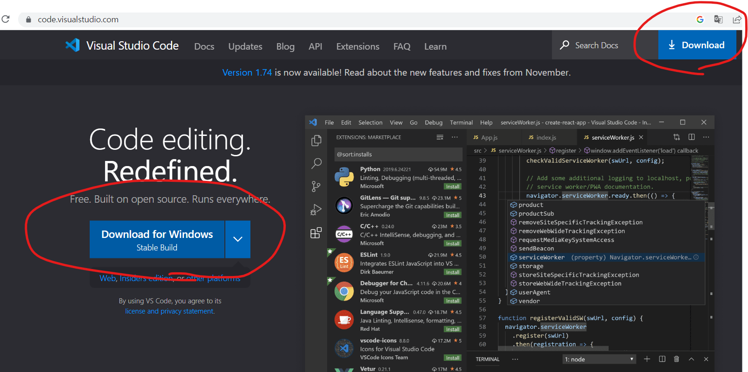Image resolution: width=748 pixels, height=372 pixels.
Task: Click the kill terminal trash icon
Action: [676, 359]
